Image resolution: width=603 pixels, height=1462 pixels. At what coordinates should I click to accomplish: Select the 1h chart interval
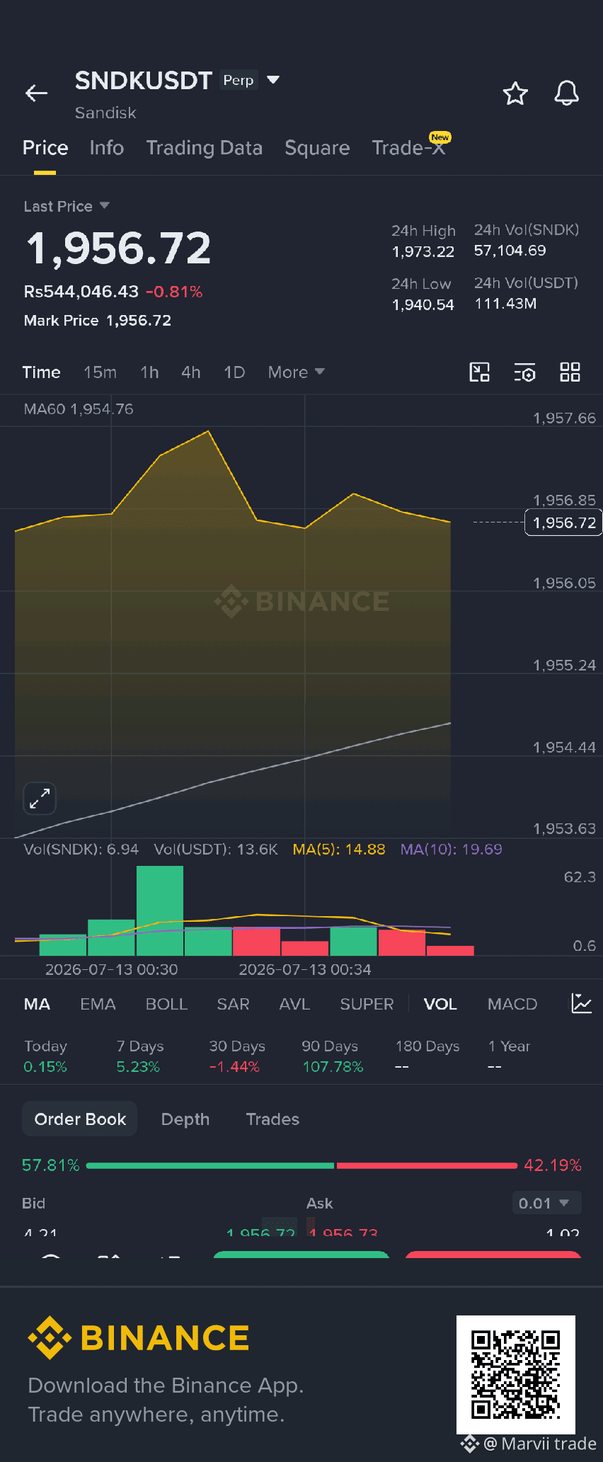click(149, 372)
